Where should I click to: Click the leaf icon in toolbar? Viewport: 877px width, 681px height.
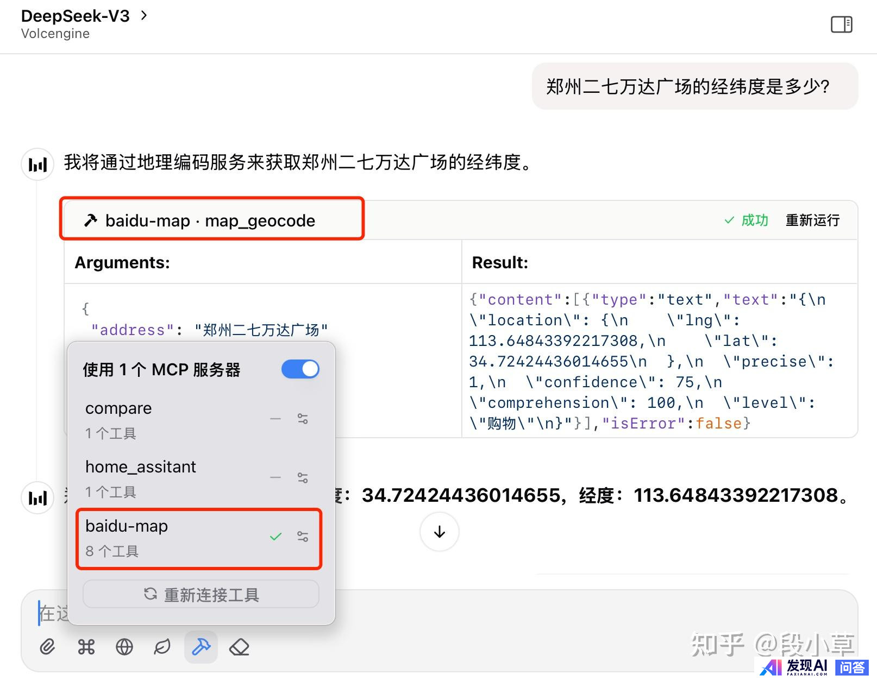coord(162,647)
